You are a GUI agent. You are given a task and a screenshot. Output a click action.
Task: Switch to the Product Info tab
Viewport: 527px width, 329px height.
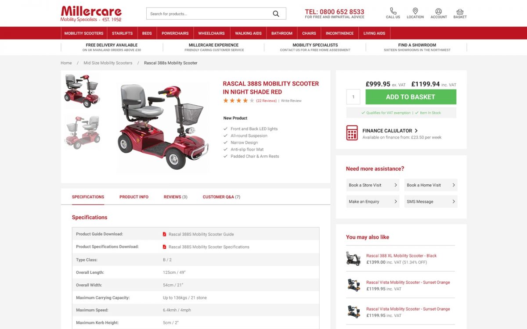[134, 197]
